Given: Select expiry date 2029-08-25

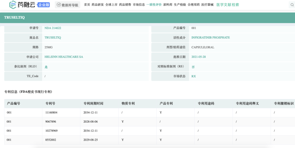Looking at the screenshot, I should click(x=90, y=140).
